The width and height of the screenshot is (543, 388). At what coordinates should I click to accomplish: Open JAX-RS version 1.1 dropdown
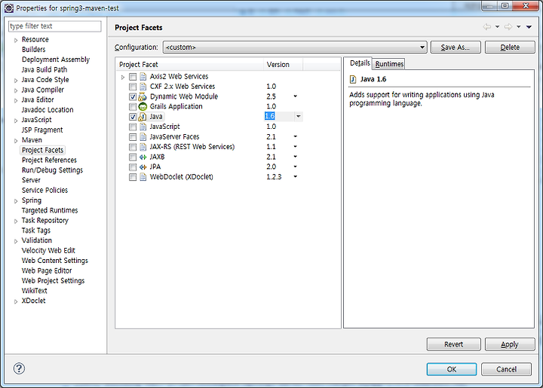pyautogui.click(x=296, y=147)
